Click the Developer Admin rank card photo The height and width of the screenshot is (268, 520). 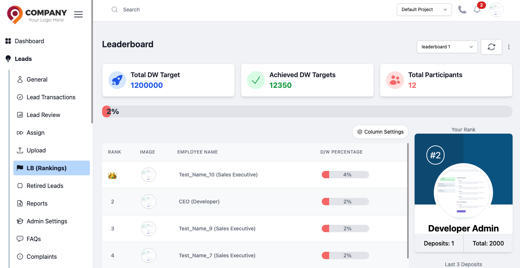463,192
